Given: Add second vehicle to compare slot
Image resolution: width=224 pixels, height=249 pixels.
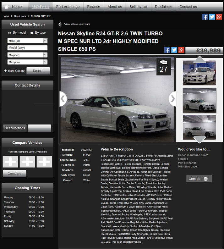Looking at the screenshot, I should [27, 162].
